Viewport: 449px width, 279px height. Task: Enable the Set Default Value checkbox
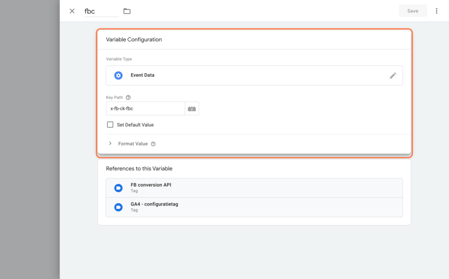tap(110, 125)
